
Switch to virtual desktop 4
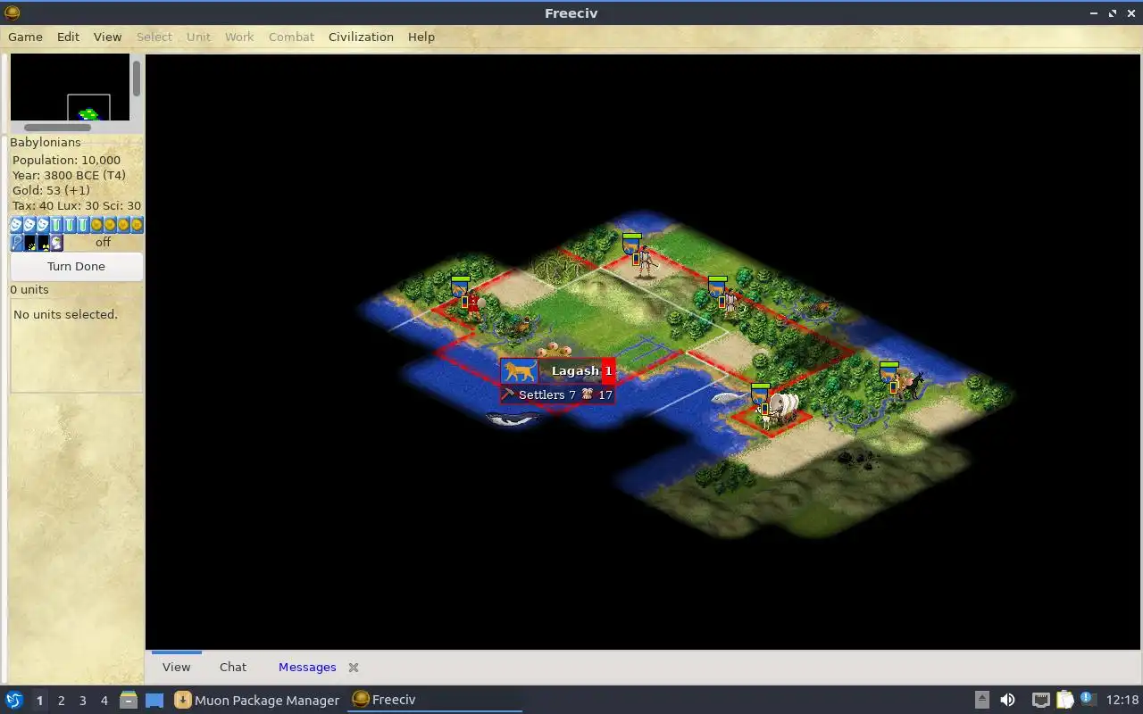tap(104, 701)
